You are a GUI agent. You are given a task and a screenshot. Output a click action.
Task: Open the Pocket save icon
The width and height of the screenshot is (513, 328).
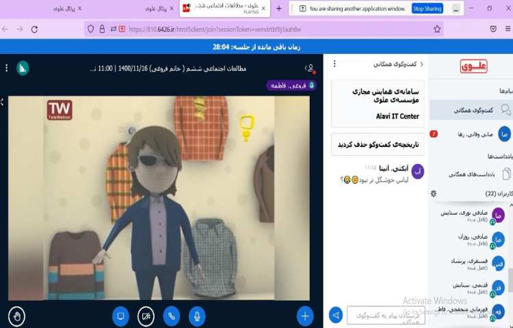(493, 29)
